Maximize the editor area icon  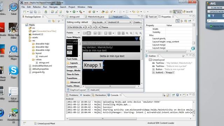[x=142, y=16]
